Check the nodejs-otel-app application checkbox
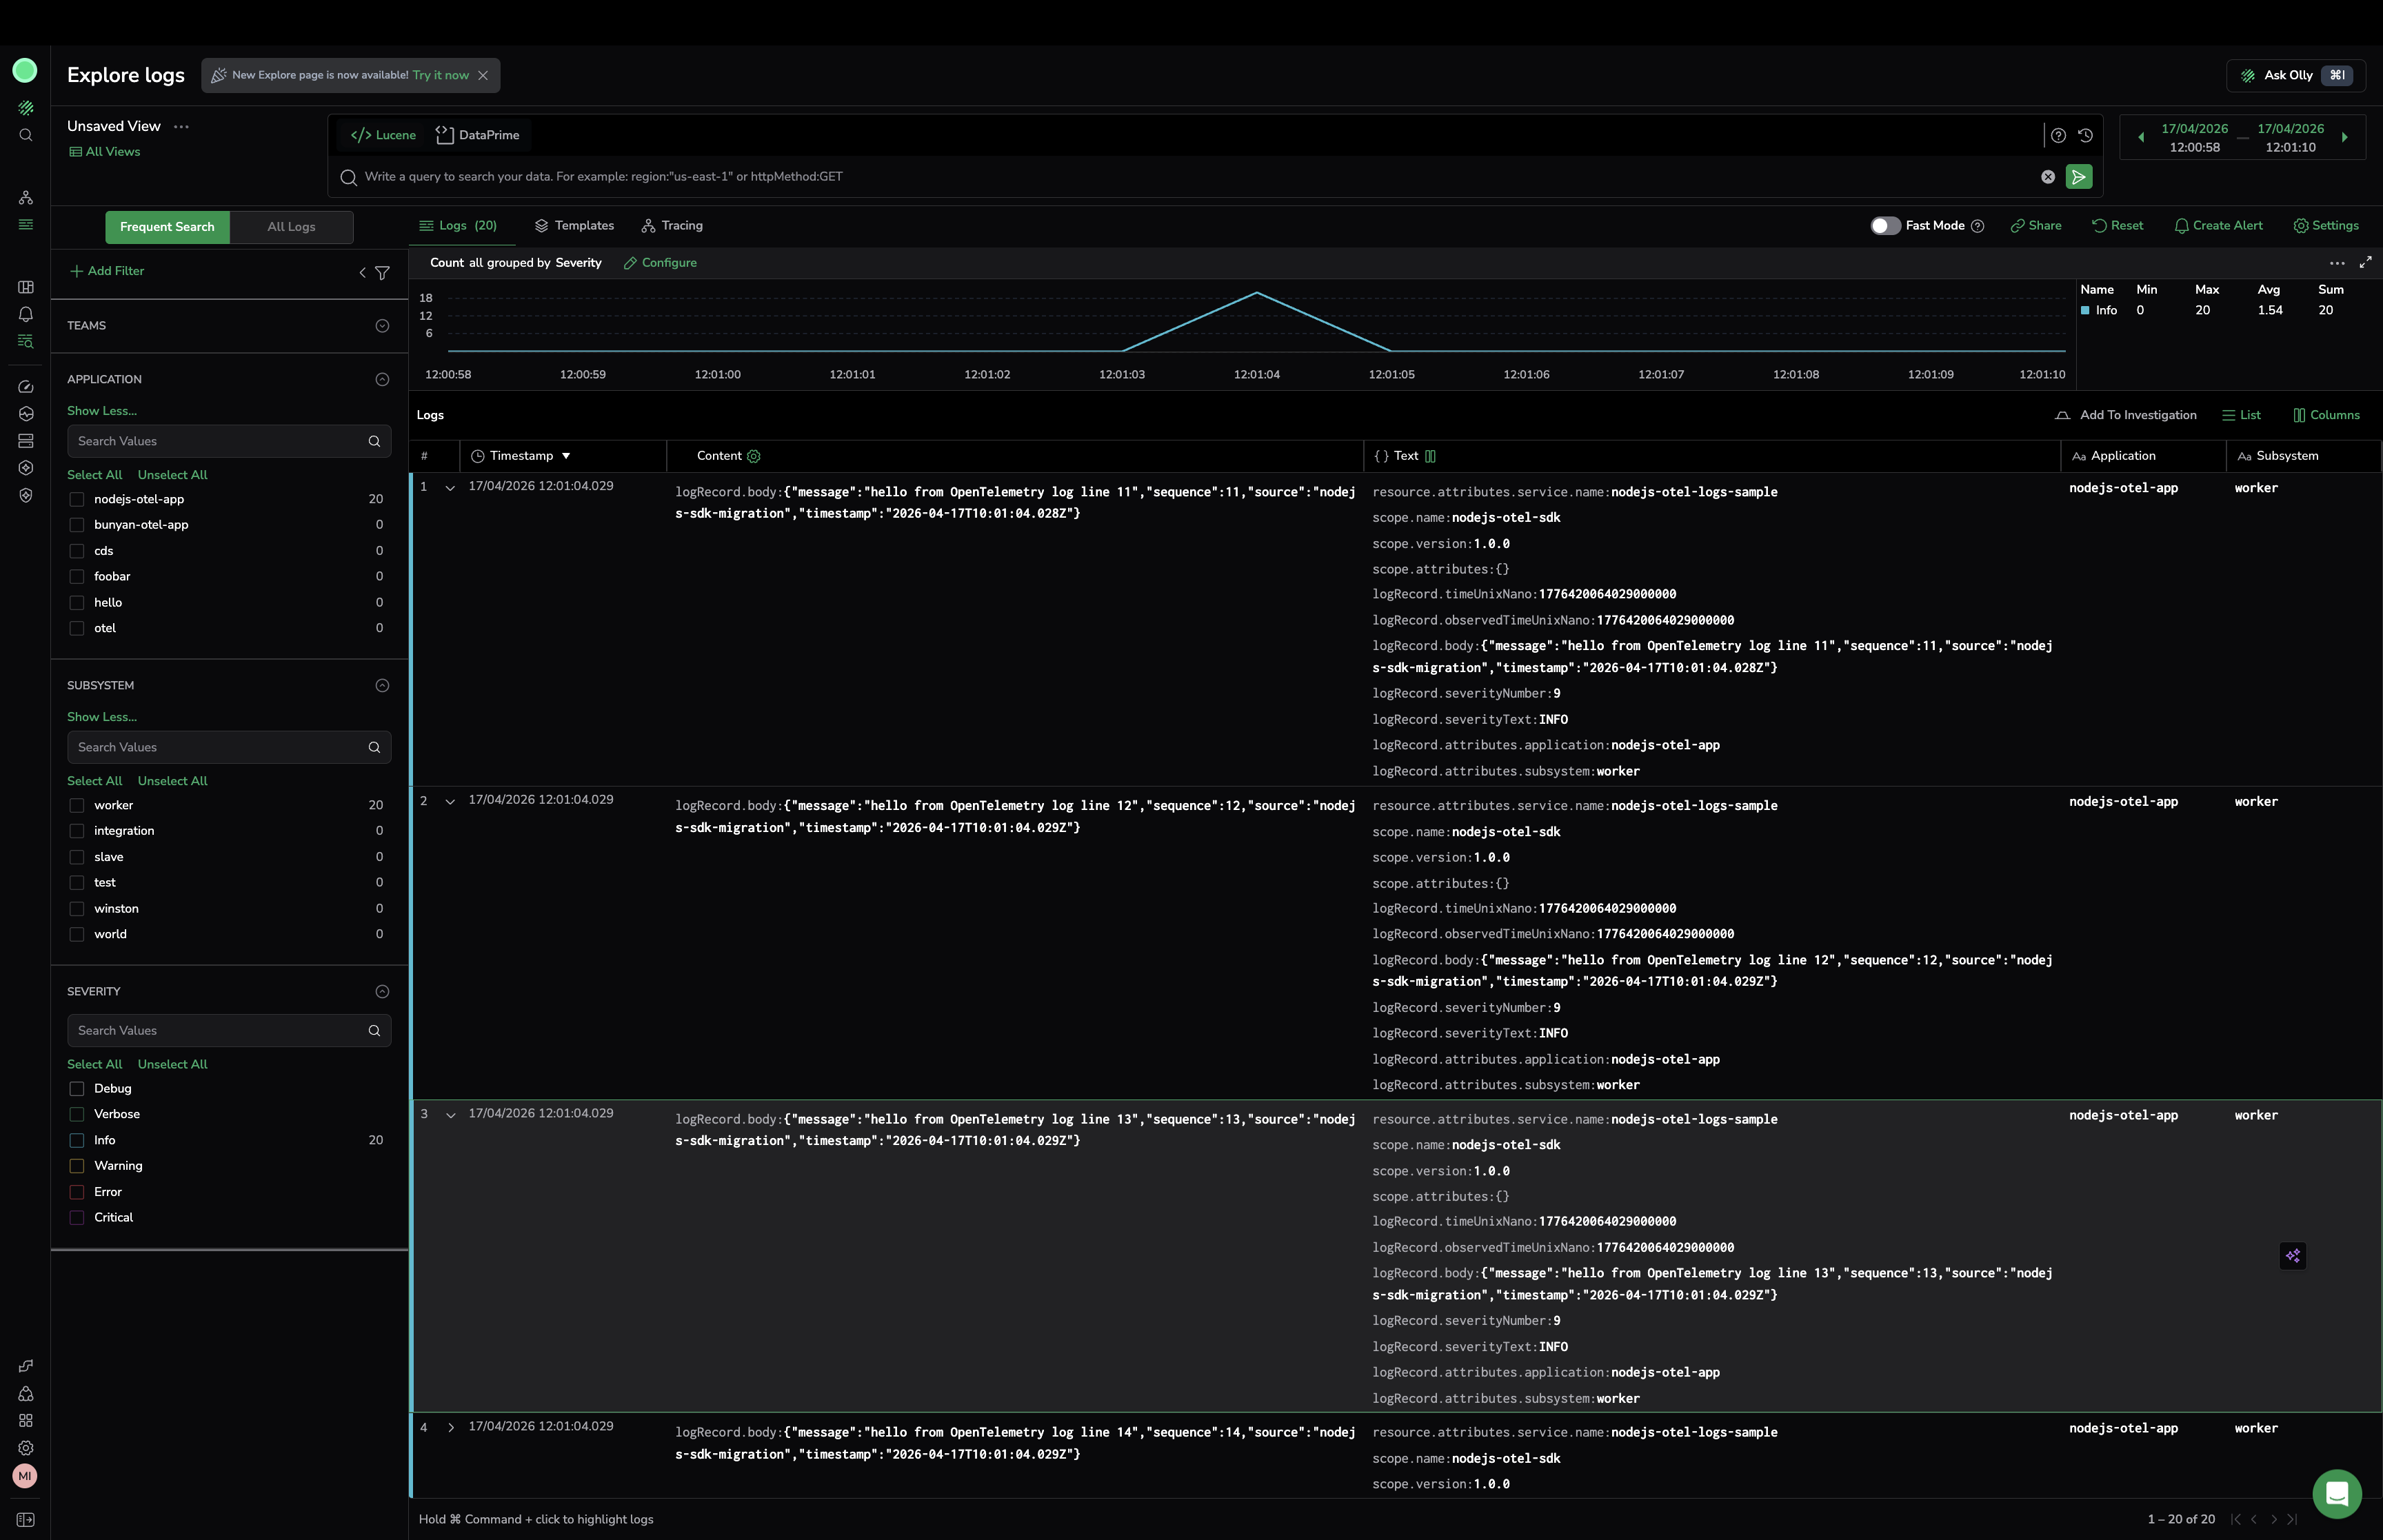The height and width of the screenshot is (1540, 2383). 77,499
